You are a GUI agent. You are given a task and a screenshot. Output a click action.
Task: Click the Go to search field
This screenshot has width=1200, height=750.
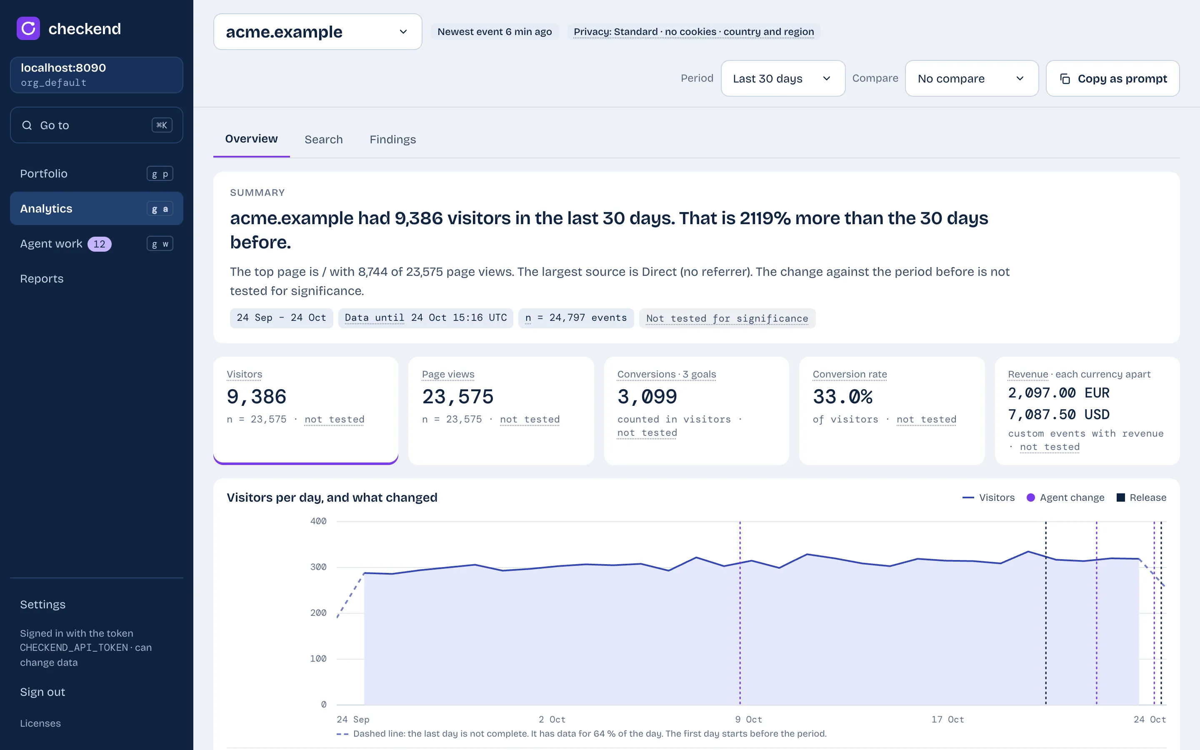point(97,125)
